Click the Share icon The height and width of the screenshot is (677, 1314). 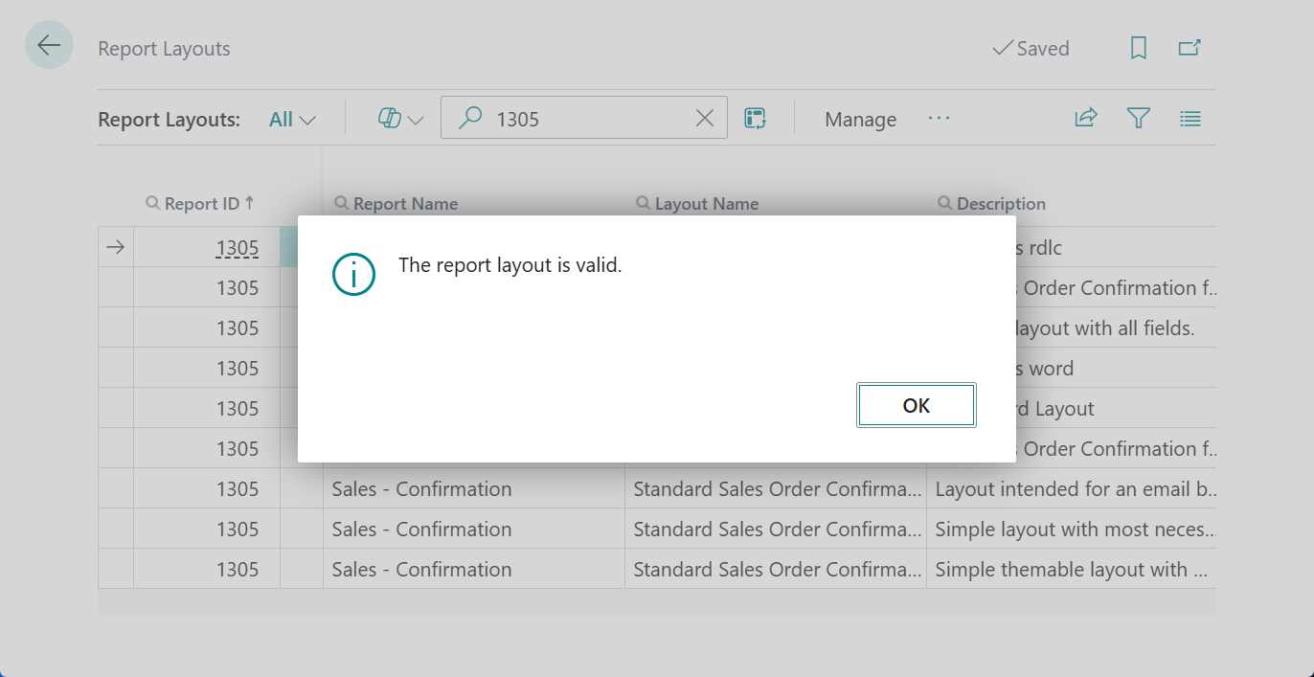[x=1085, y=117]
